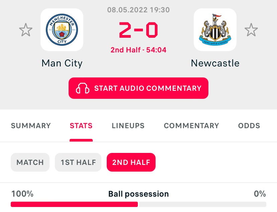
Task: Favorite Man City with the star icon
Action: click(26, 30)
